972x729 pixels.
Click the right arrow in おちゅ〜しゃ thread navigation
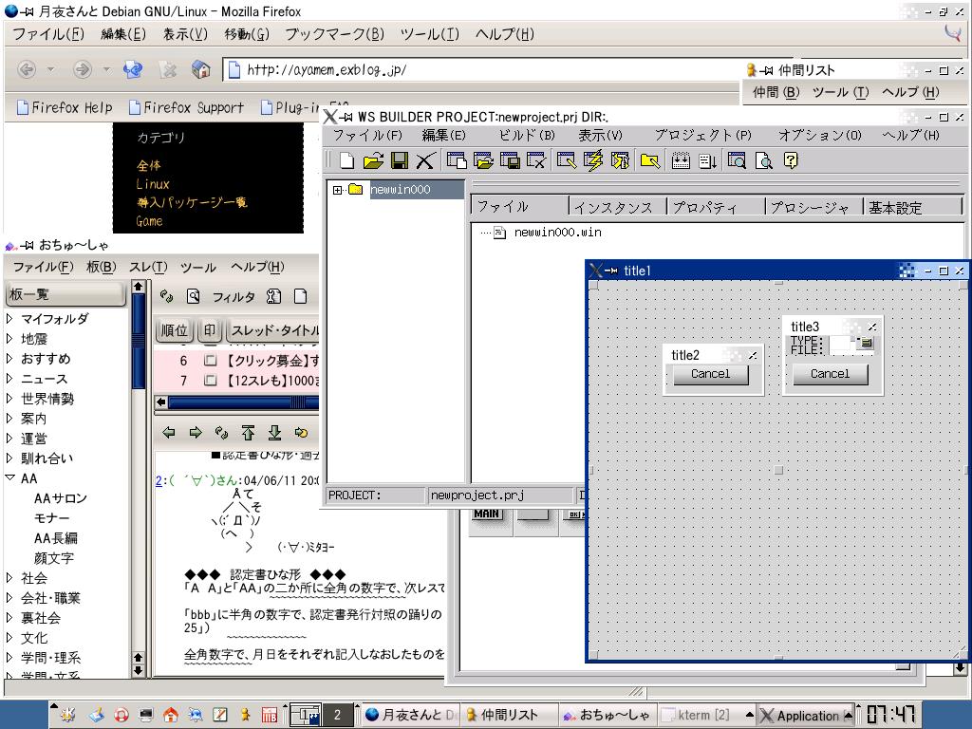pyautogui.click(x=196, y=433)
